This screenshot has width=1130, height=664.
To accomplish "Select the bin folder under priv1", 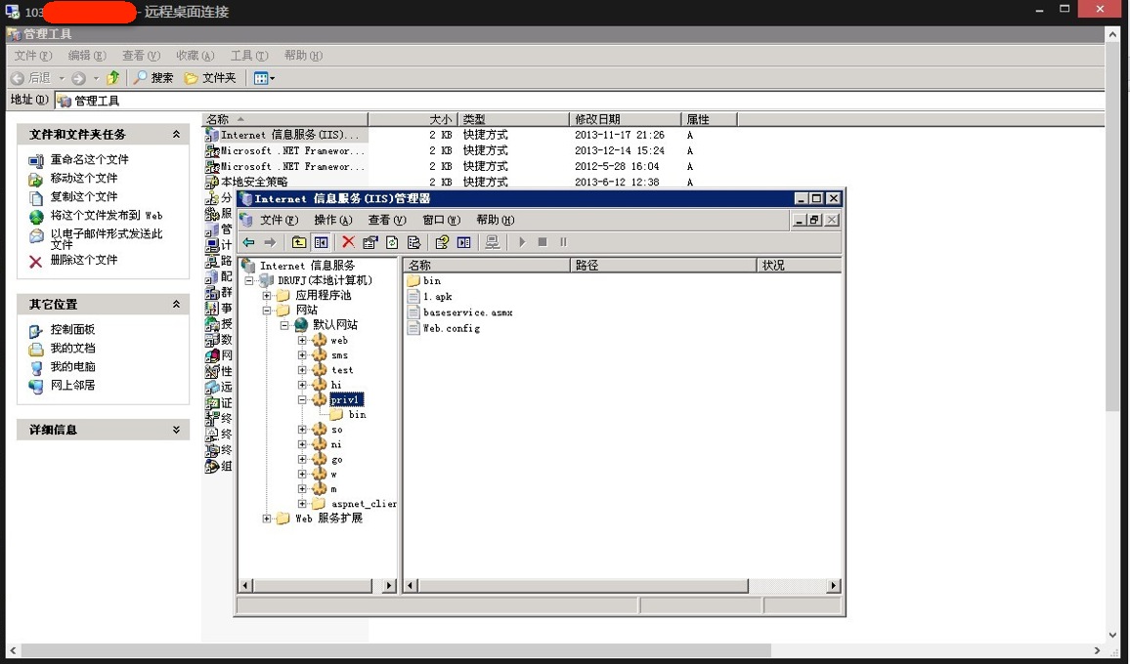I will 349,415.
